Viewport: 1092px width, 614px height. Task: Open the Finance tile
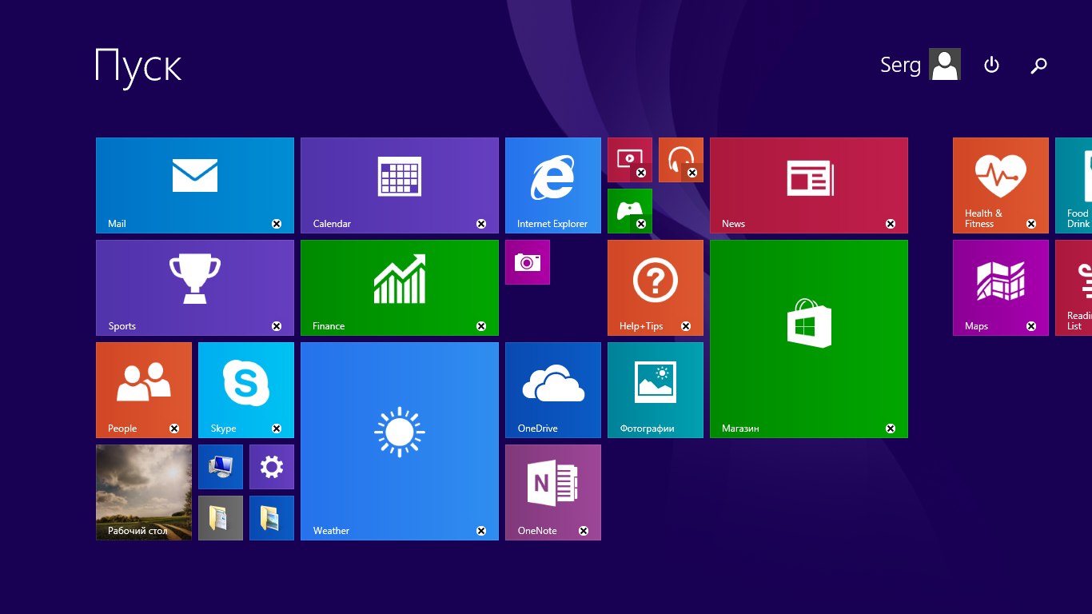400,288
